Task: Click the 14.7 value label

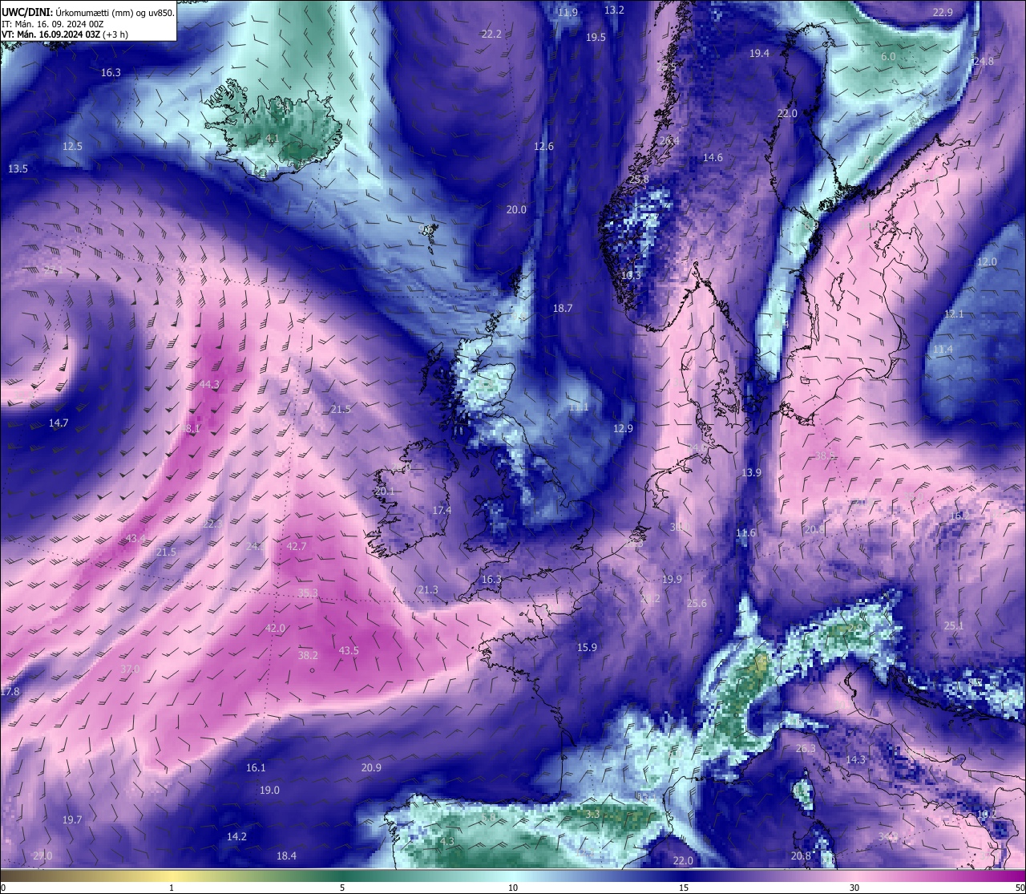Action: click(59, 423)
